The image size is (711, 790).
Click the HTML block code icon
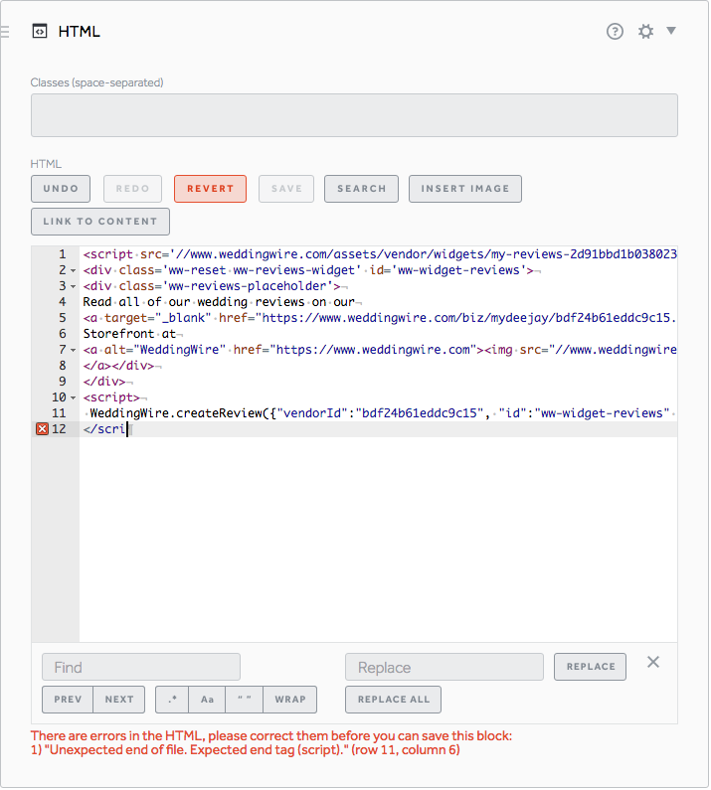click(x=39, y=32)
